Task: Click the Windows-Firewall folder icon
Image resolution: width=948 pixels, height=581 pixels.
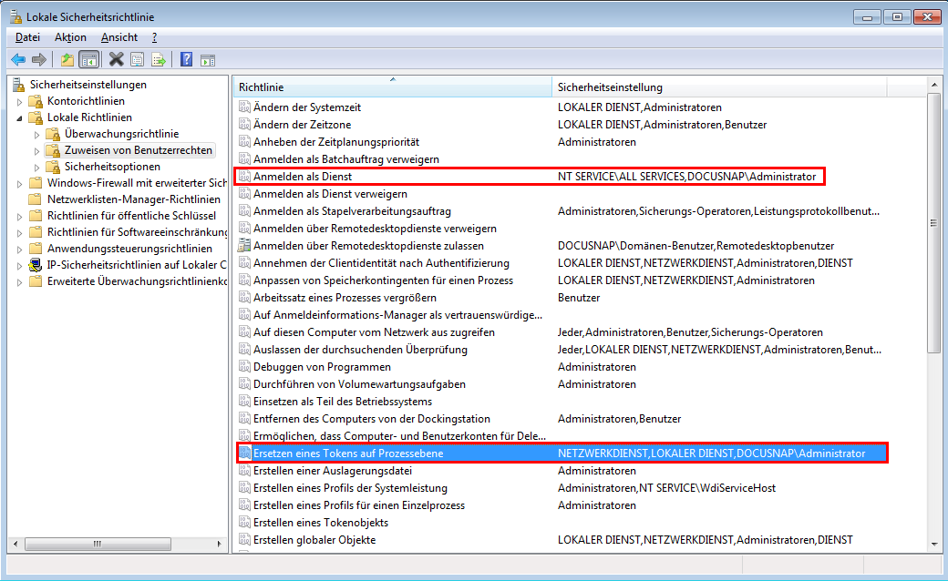Action: tap(36, 182)
